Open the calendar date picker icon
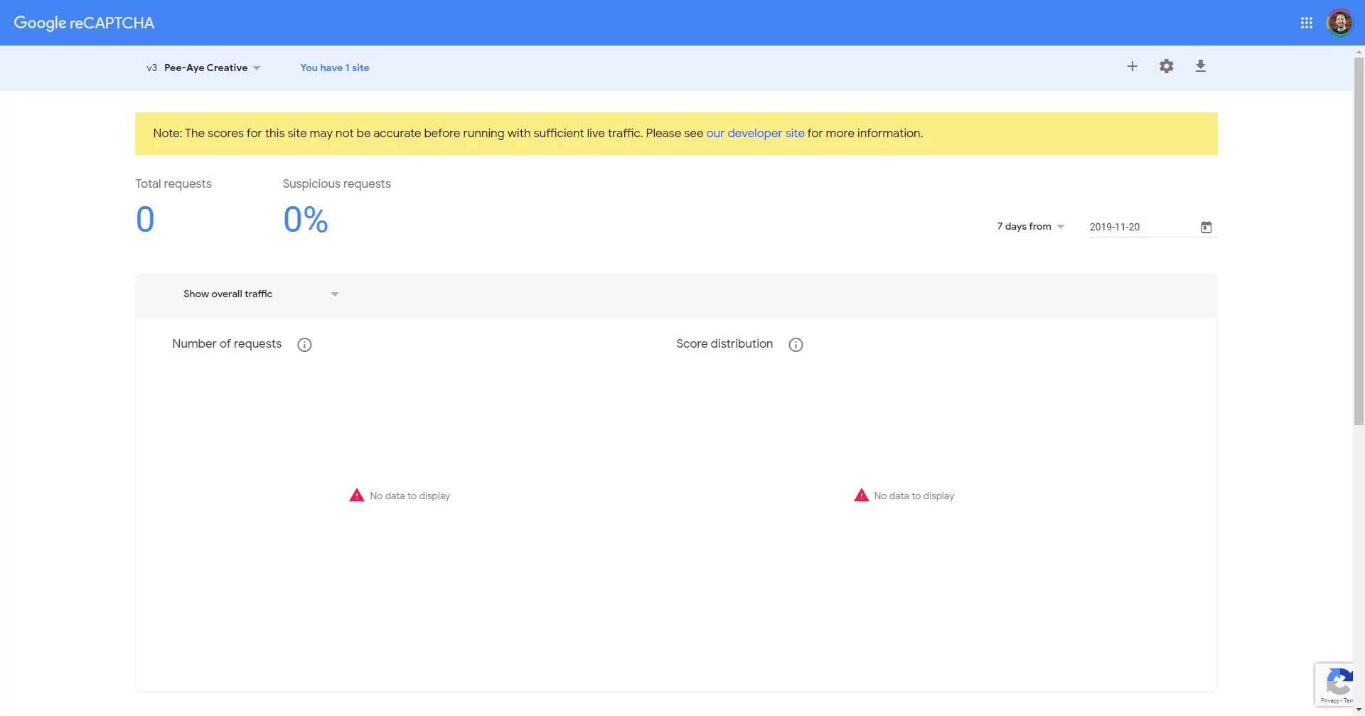This screenshot has height=716, width=1365. 1206,227
